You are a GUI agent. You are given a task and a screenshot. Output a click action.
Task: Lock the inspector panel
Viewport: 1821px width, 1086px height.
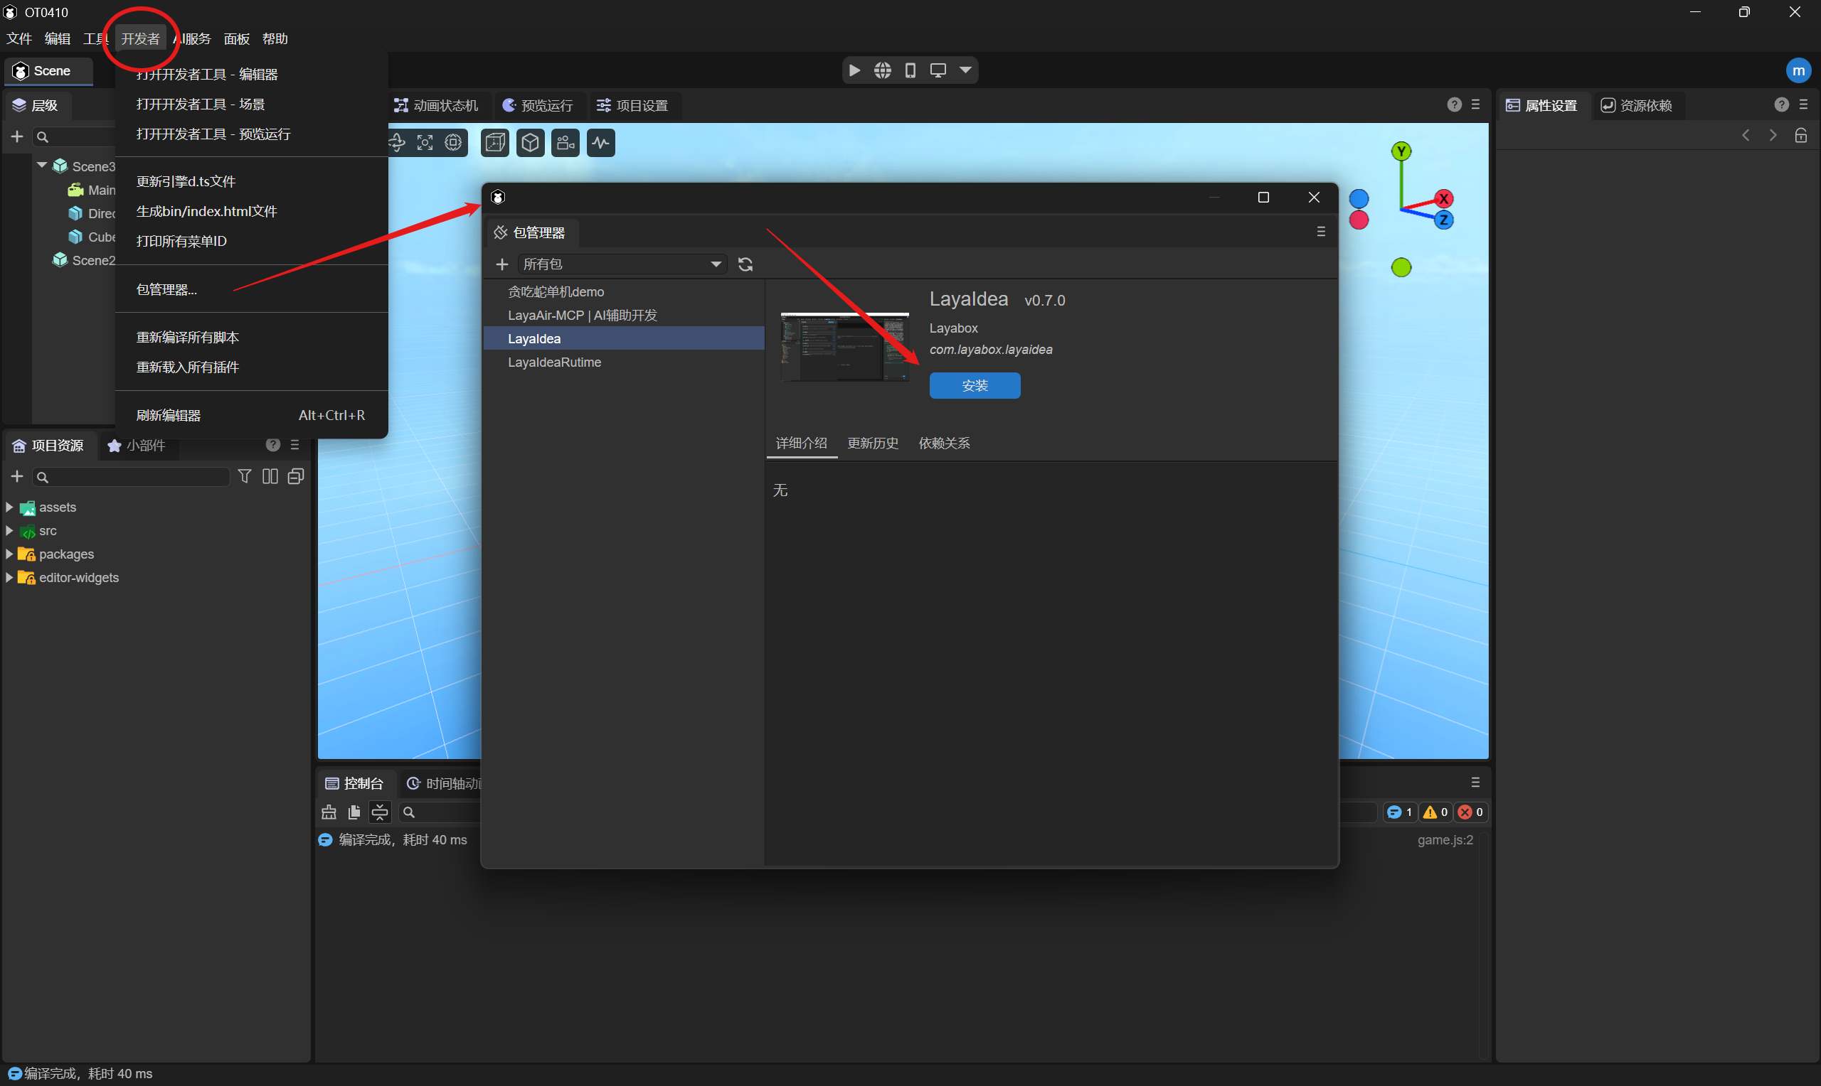tap(1800, 136)
